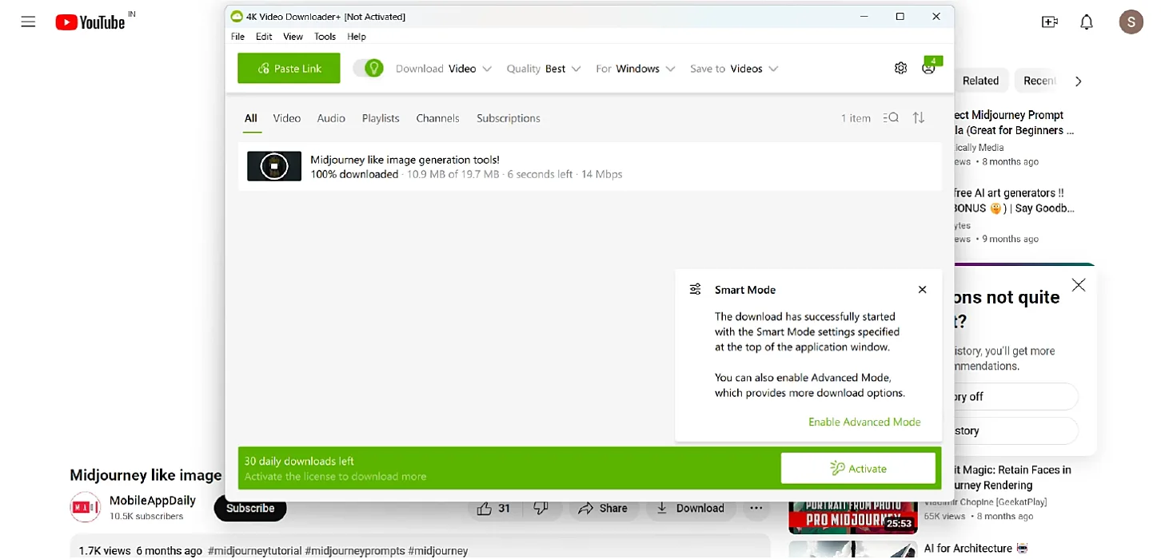This screenshot has width=1161, height=559.
Task: Open the Quality Best dropdown
Action: click(543, 69)
